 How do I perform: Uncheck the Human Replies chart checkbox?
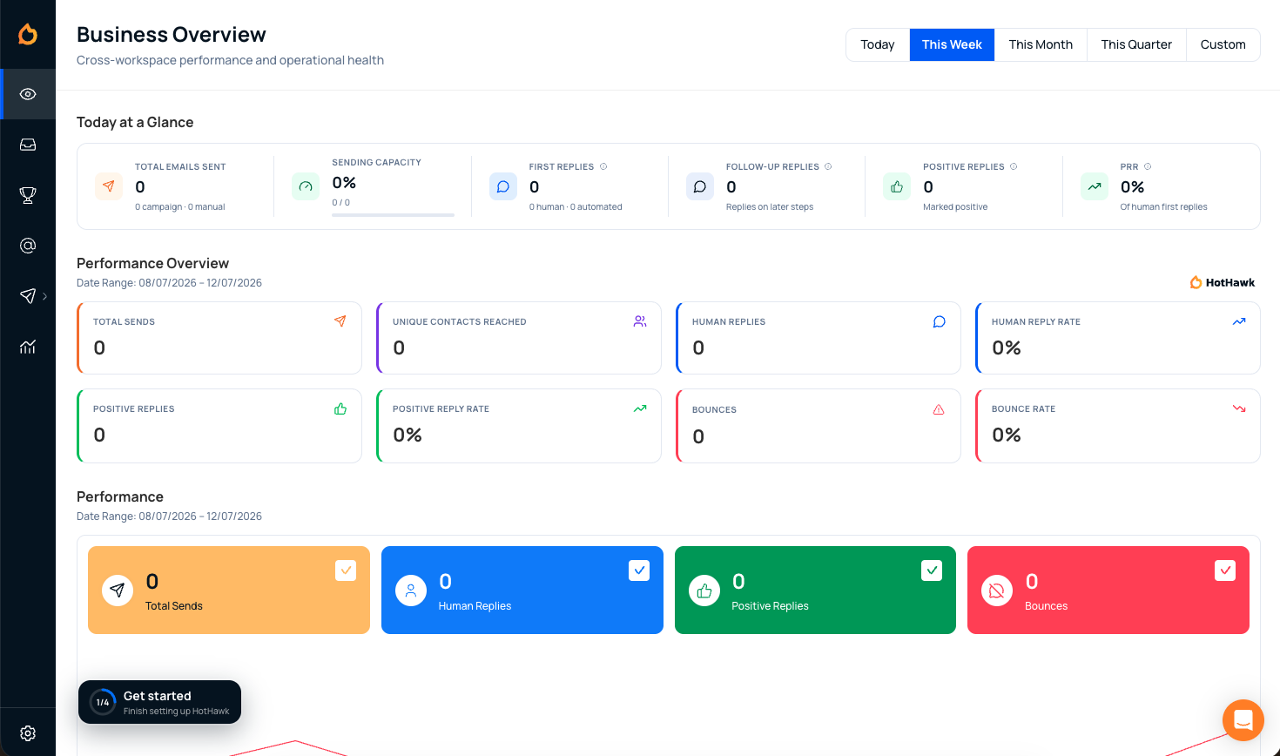click(639, 570)
